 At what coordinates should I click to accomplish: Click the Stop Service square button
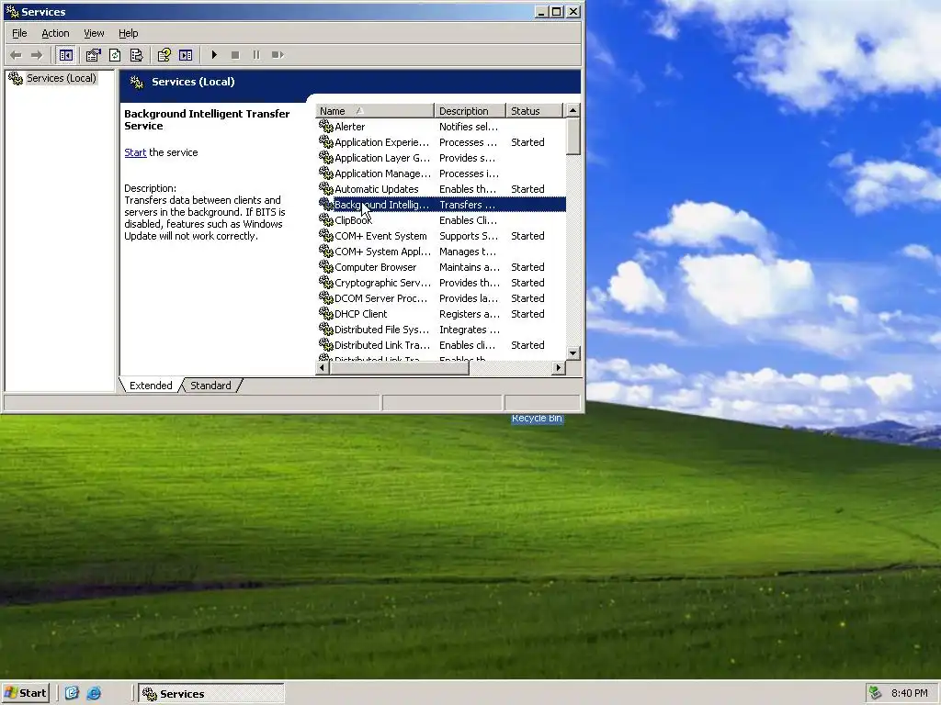coord(235,55)
